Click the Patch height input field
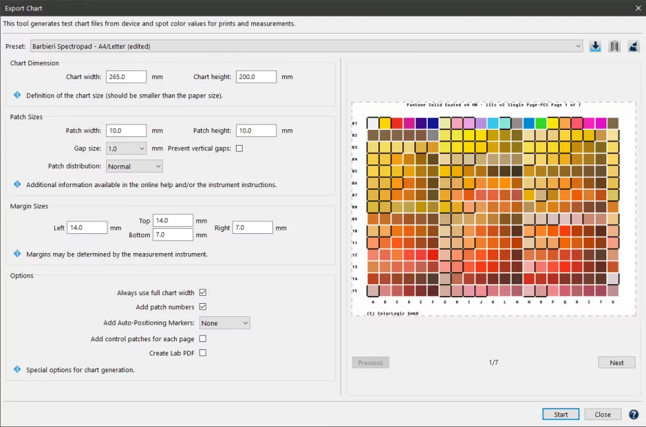The width and height of the screenshot is (646, 427). (256, 130)
